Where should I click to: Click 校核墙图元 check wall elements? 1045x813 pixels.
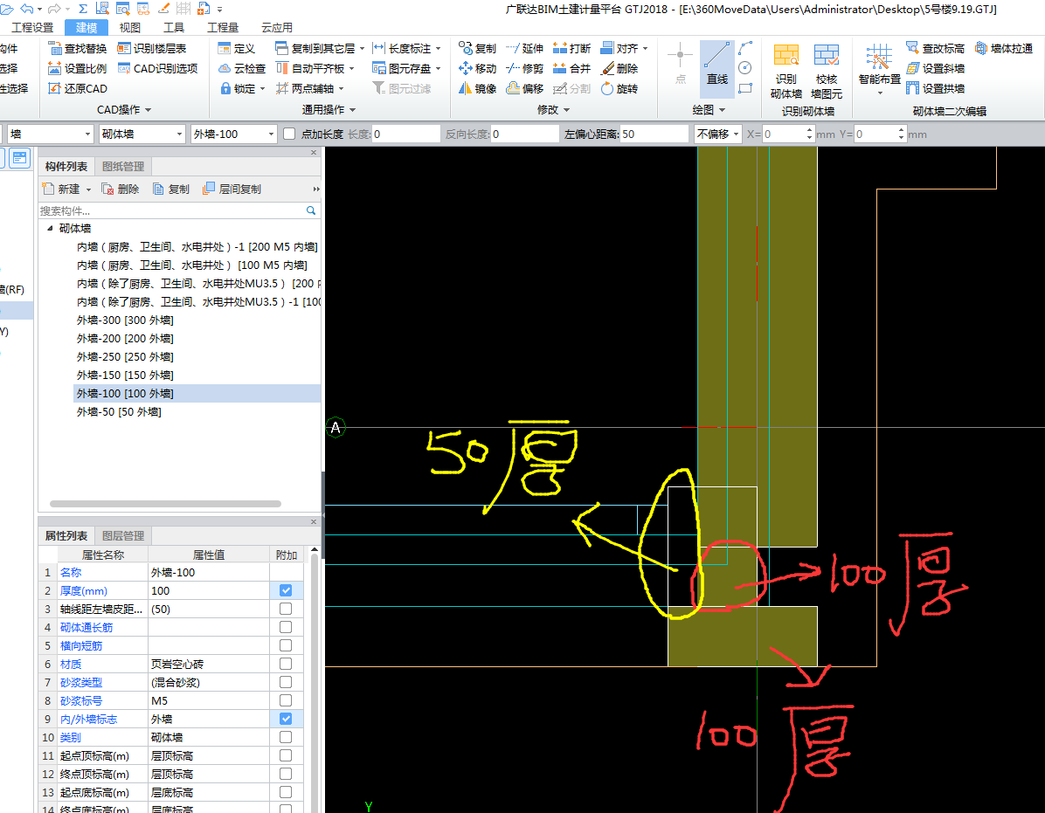tap(827, 72)
